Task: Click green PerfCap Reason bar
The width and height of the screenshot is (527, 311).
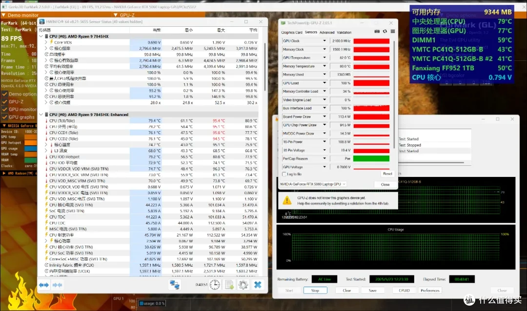Action: pyautogui.click(x=371, y=158)
